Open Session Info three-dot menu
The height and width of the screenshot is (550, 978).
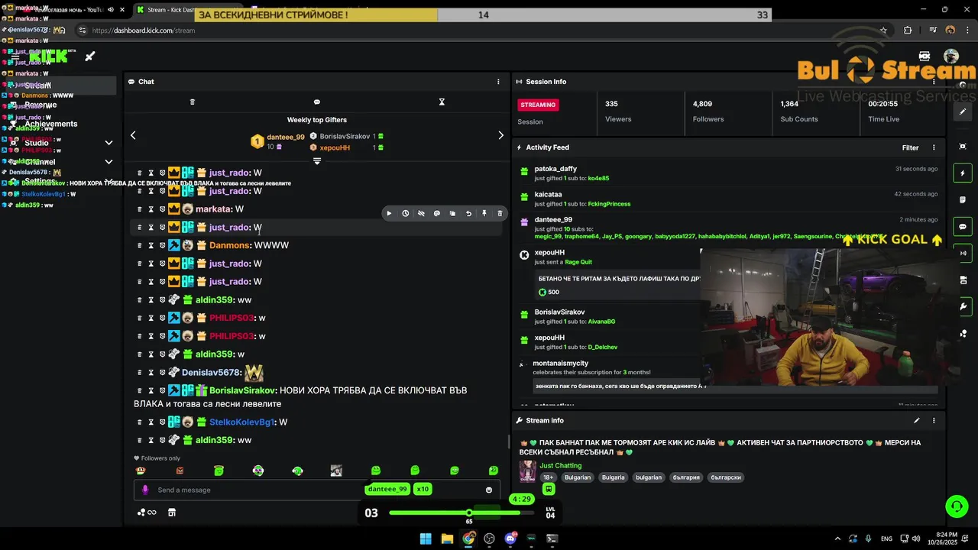934,82
